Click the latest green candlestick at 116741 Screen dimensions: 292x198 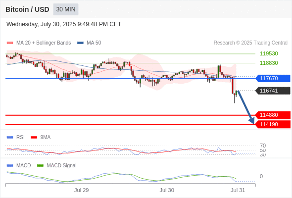point(236,93)
